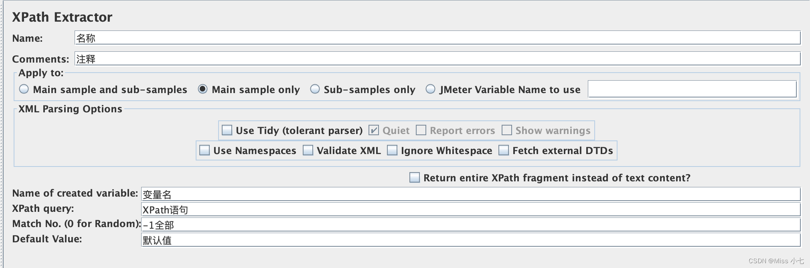Focus the Match No. field
Screen dimensions: 810x268
point(471,225)
